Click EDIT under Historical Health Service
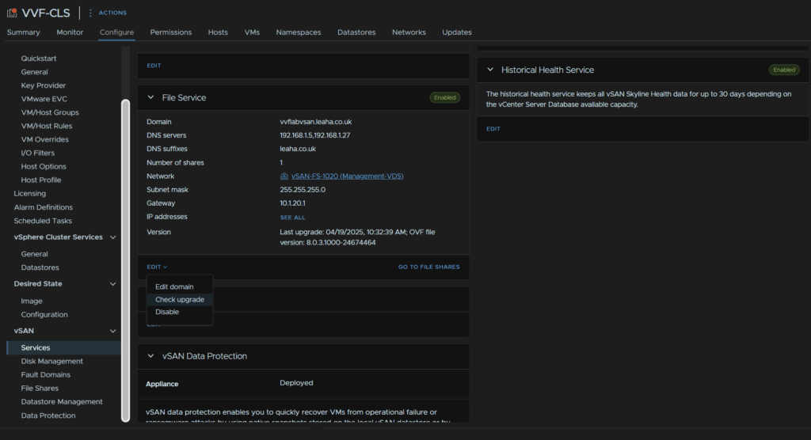Image resolution: width=811 pixels, height=440 pixels. pos(493,129)
